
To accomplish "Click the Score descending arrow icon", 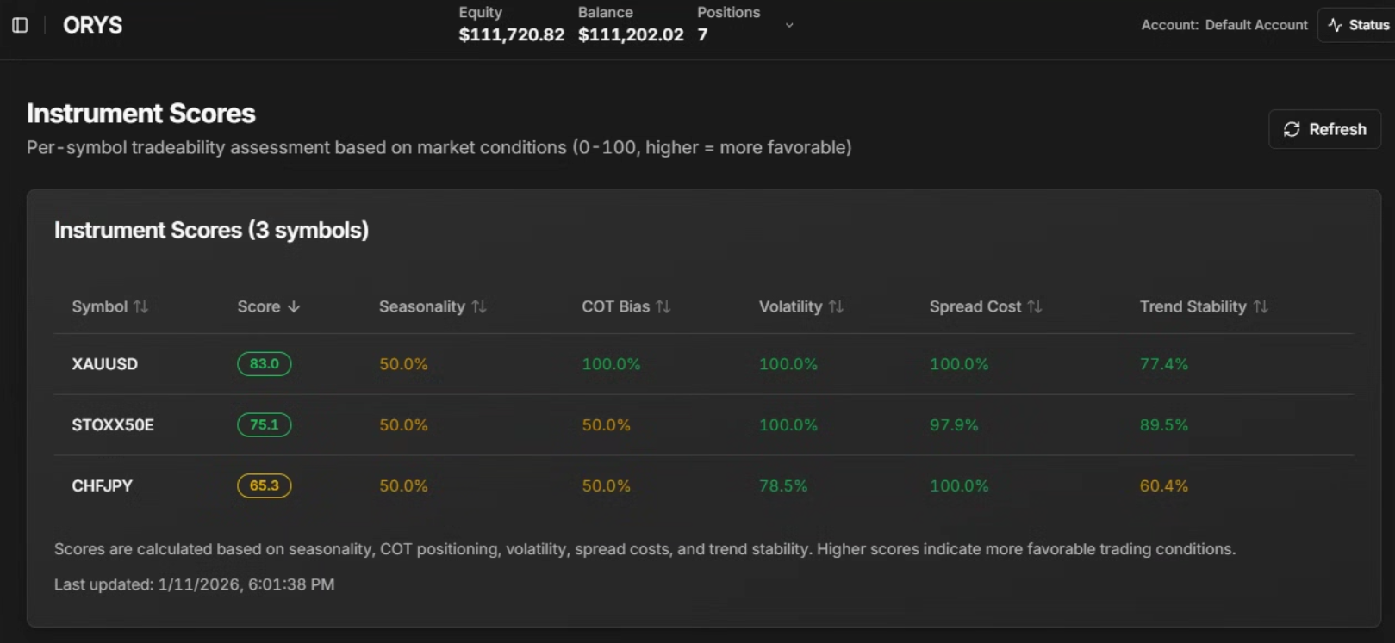I will [294, 306].
